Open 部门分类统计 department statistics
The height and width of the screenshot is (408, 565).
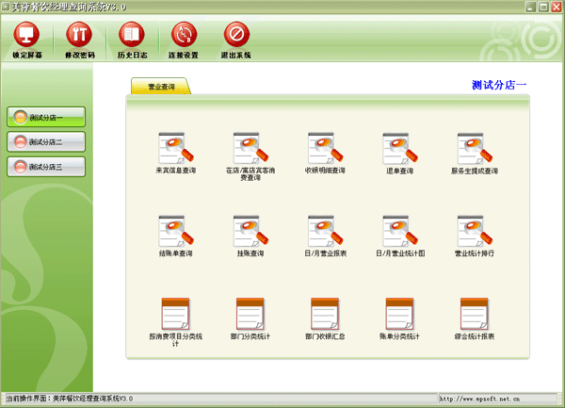point(250,314)
